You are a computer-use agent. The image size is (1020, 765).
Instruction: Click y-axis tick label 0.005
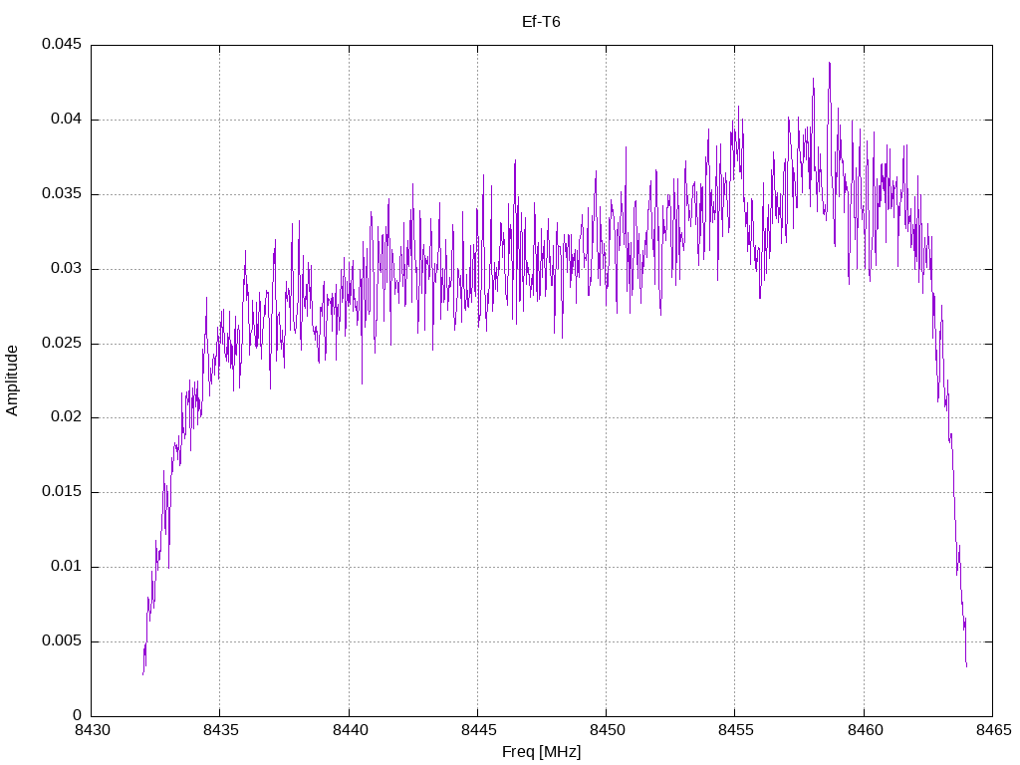pyautogui.click(x=62, y=640)
